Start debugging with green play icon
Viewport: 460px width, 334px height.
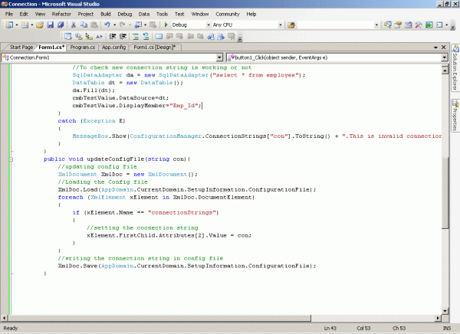pos(166,25)
